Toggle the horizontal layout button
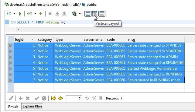195x112 pixels. tap(88, 14)
